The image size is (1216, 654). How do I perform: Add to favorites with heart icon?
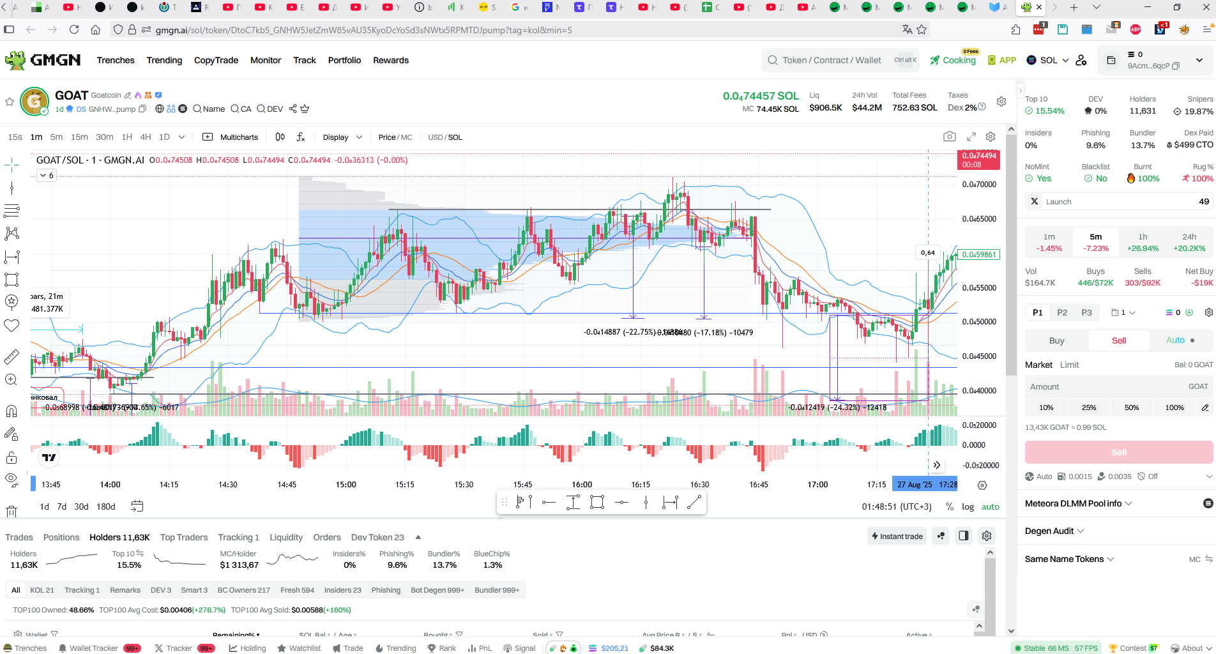coord(11,326)
